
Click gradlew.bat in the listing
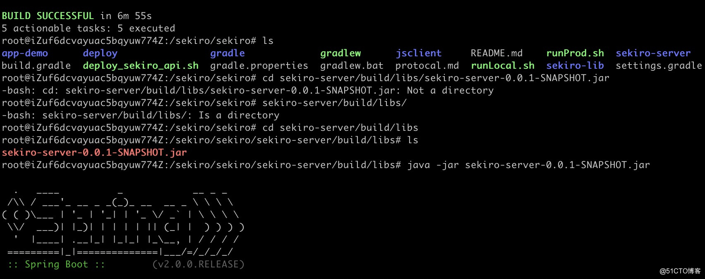tap(352, 66)
